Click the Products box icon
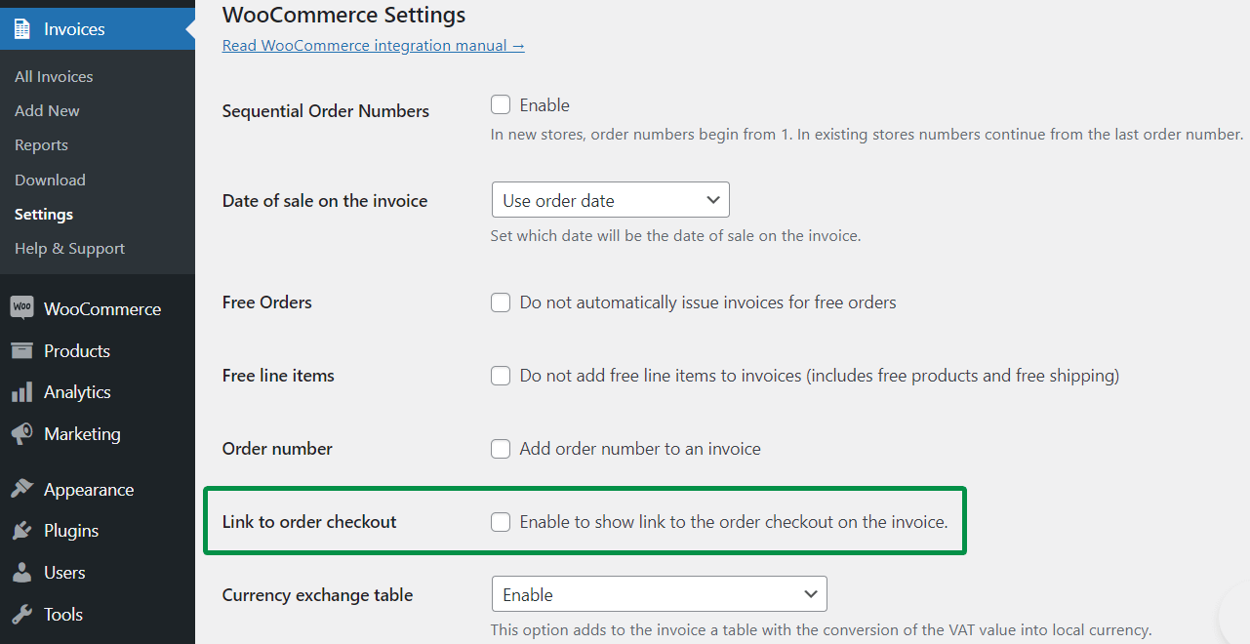 (21, 350)
